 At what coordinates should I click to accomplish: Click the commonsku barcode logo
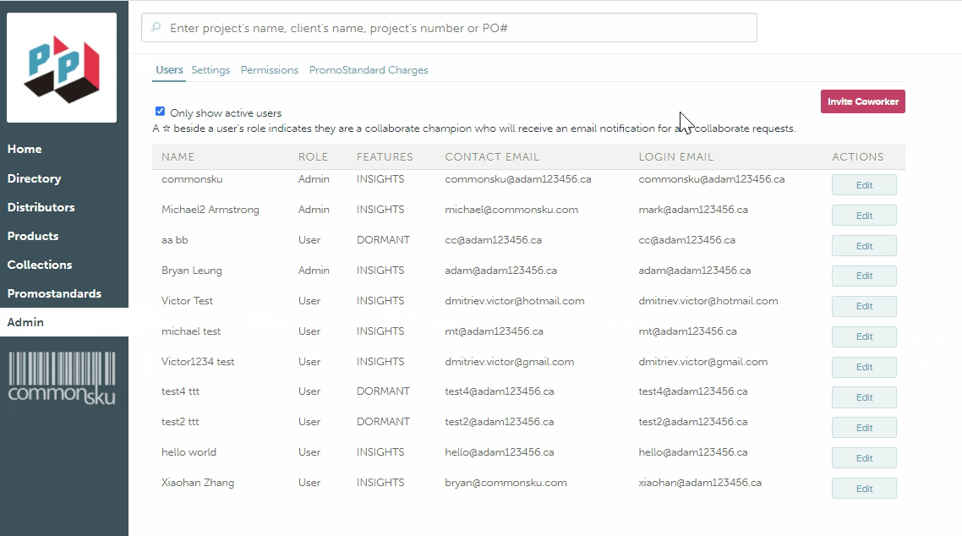coord(62,378)
